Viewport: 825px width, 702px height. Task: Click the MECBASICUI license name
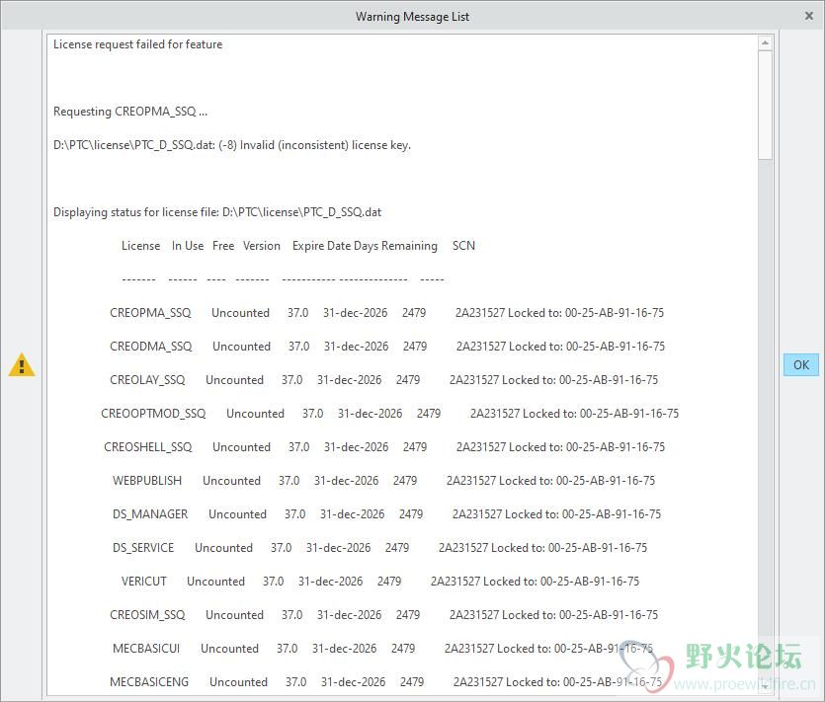tap(146, 649)
